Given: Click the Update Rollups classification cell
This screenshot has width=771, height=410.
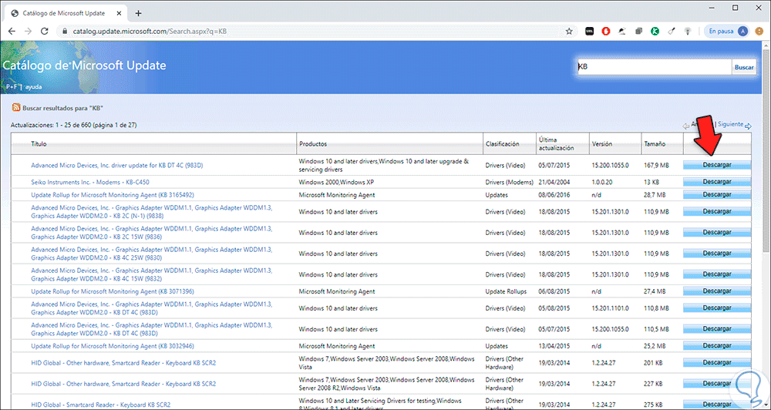Looking at the screenshot, I should [506, 291].
